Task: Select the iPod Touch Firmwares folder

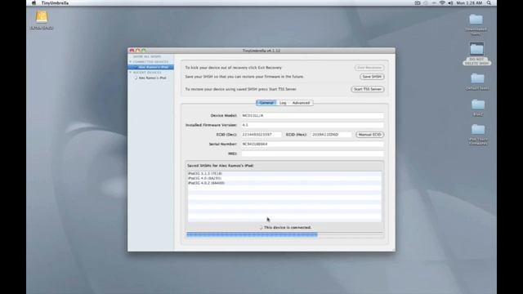Action: click(478, 130)
